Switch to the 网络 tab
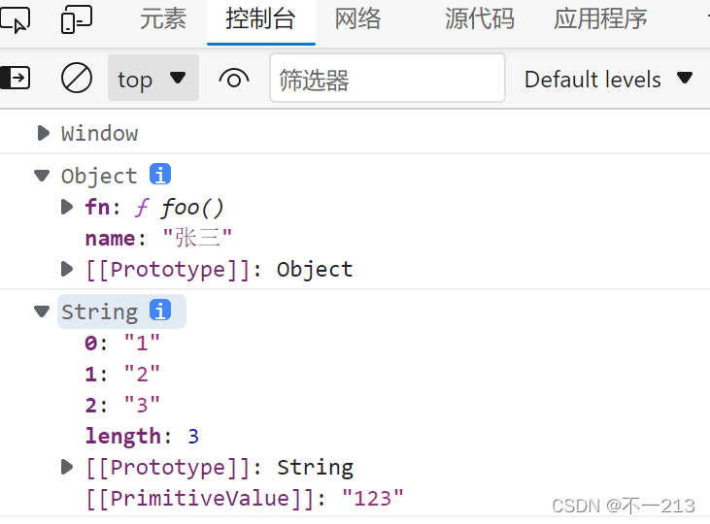710x524 pixels. point(358,18)
